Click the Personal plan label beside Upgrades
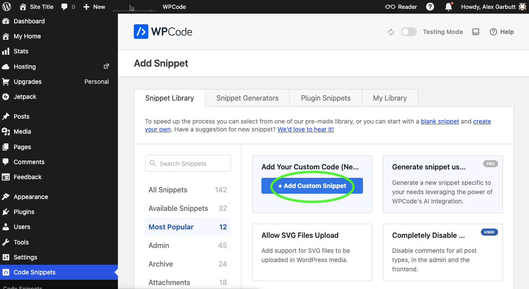Image resolution: width=529 pixels, height=289 pixels. (x=97, y=82)
